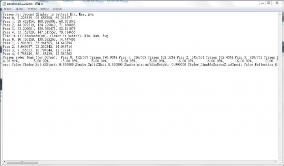The width and height of the screenshot is (284, 166).
Task: Click line 'Pass 0, 10.136159, 138.382263'
Action: pyautogui.click(x=39, y=40)
